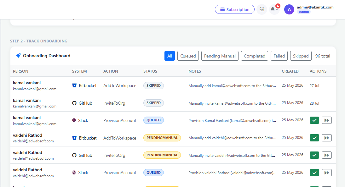
Task: Skip kamal vankani's Slack ProvisionAccount task
Action: 327,120
